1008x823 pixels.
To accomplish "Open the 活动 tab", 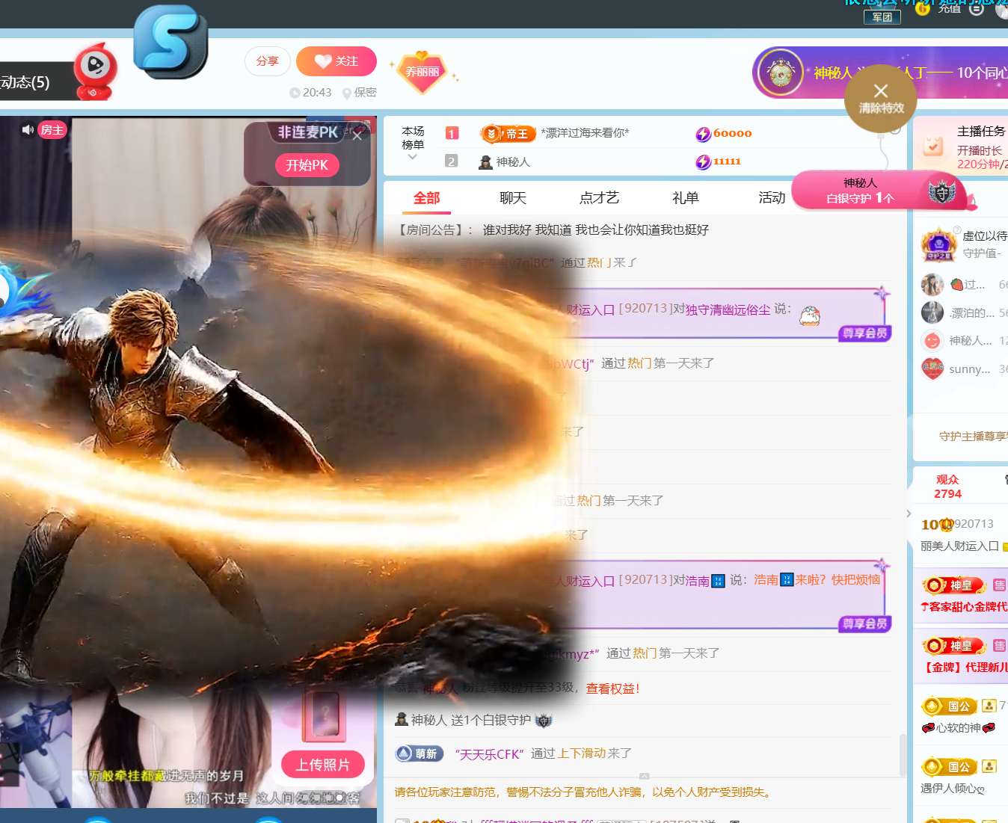I will click(772, 198).
